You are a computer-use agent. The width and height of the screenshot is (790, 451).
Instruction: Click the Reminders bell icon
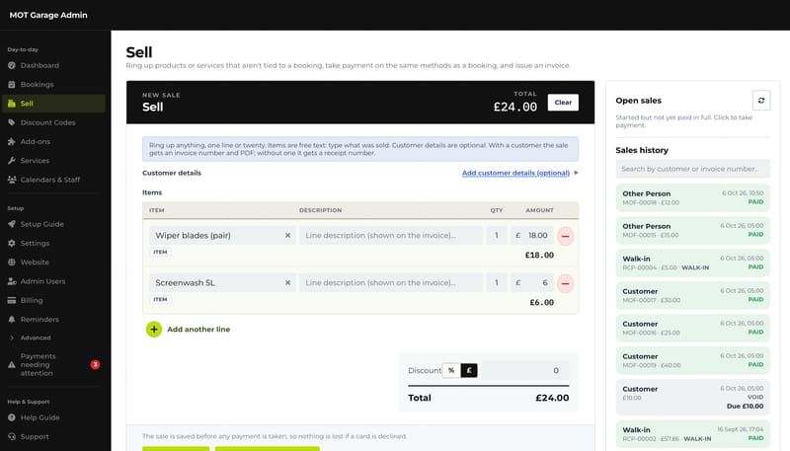[12, 319]
